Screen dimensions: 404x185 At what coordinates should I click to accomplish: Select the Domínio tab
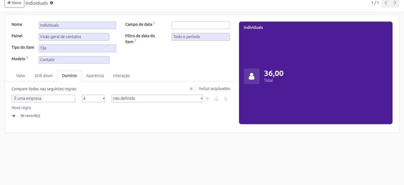[x=70, y=76]
